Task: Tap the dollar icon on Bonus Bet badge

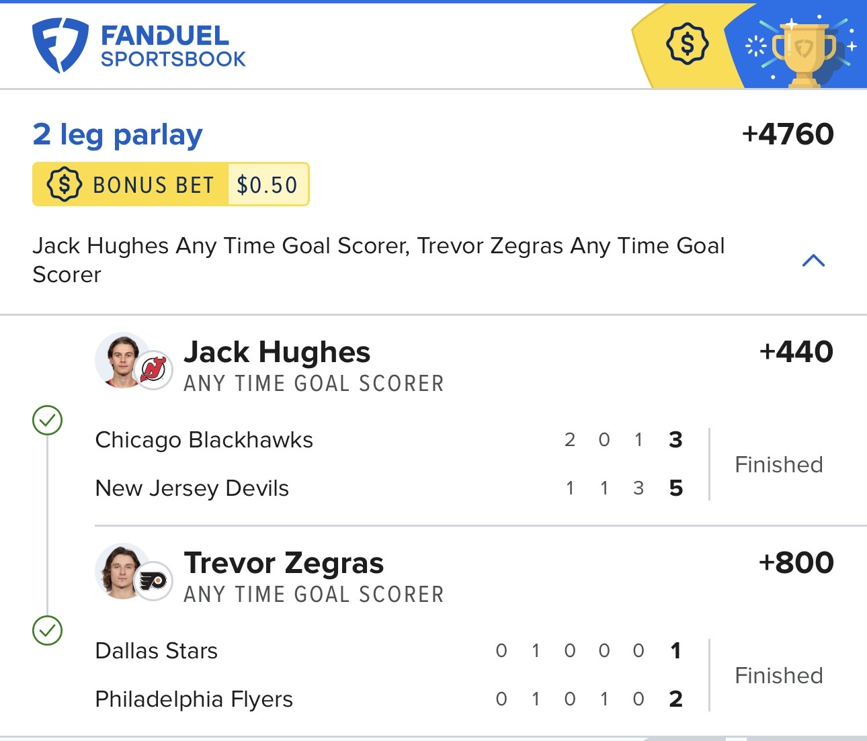Action: [64, 184]
